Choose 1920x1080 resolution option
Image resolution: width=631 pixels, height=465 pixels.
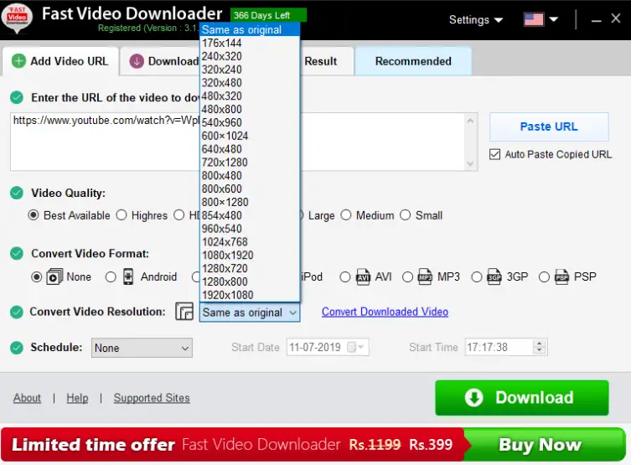click(250, 295)
